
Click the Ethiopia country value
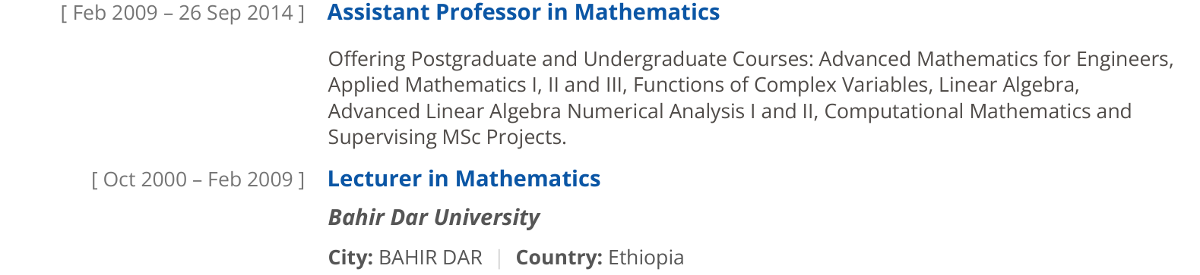(646, 258)
